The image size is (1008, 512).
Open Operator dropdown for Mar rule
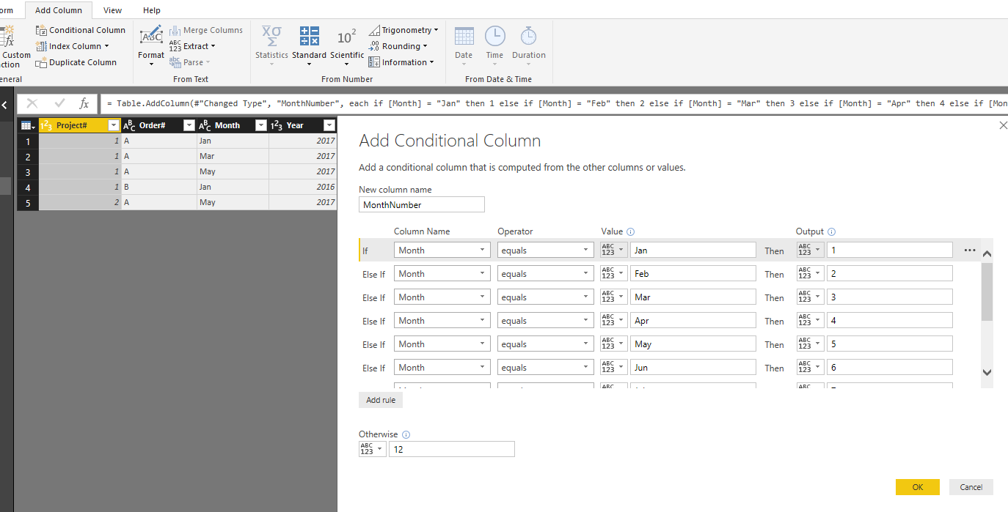(x=546, y=297)
